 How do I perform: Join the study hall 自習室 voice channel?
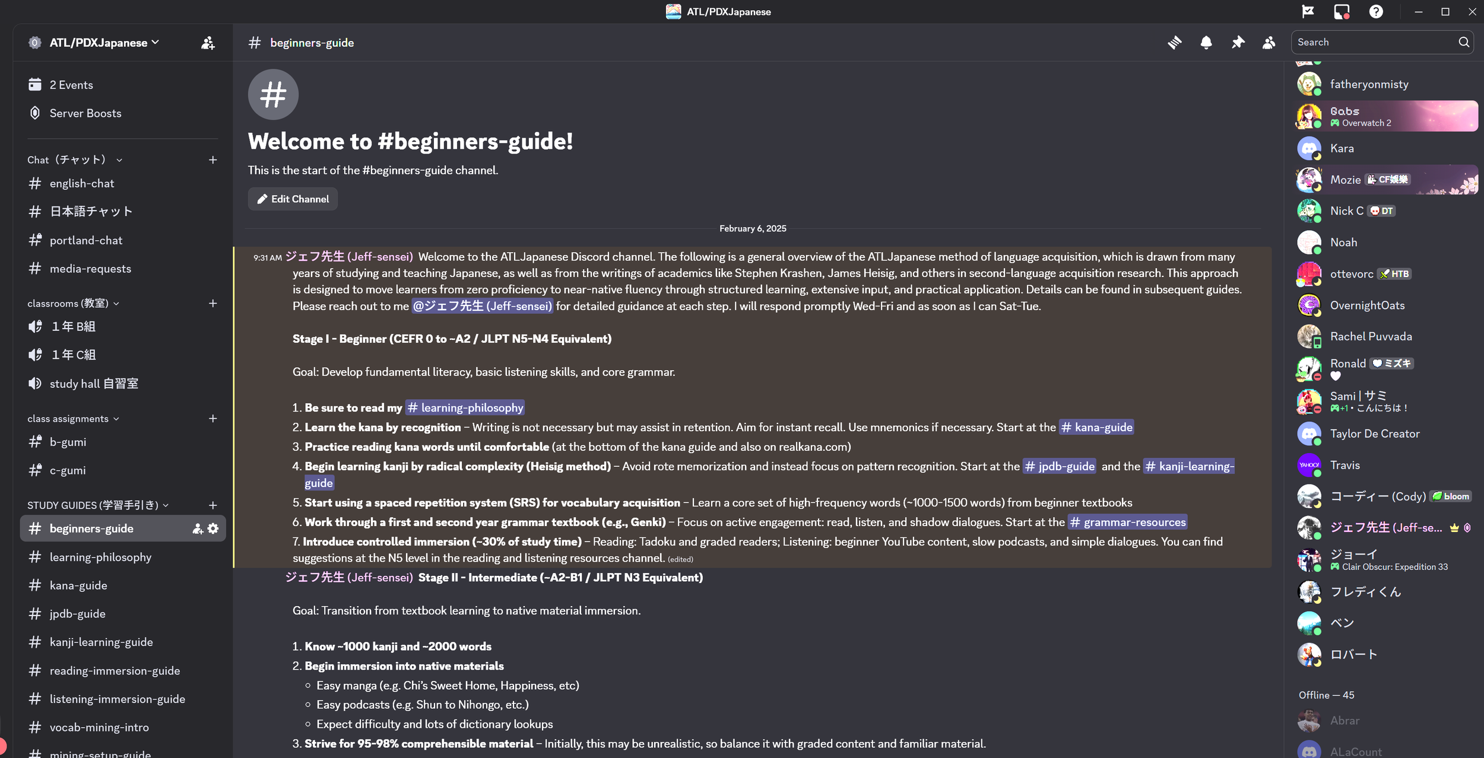94,384
